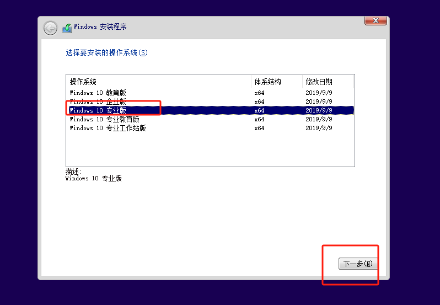The width and height of the screenshot is (440, 305).
Task: Click 2019/9/9 date in 专业工作站版 row
Action: click(x=319, y=128)
